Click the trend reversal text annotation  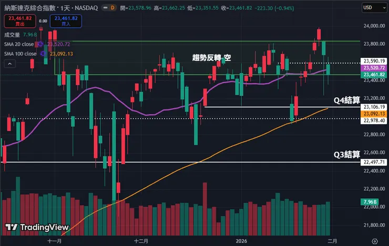click(212, 57)
